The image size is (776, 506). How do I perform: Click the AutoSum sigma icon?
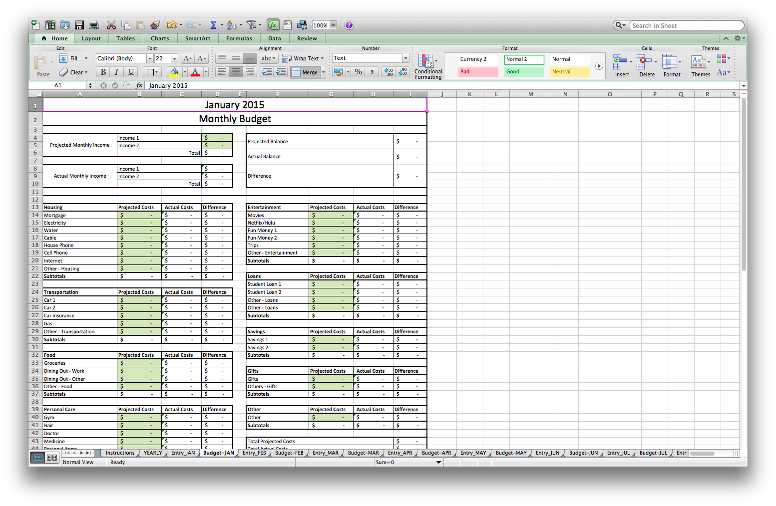(213, 25)
